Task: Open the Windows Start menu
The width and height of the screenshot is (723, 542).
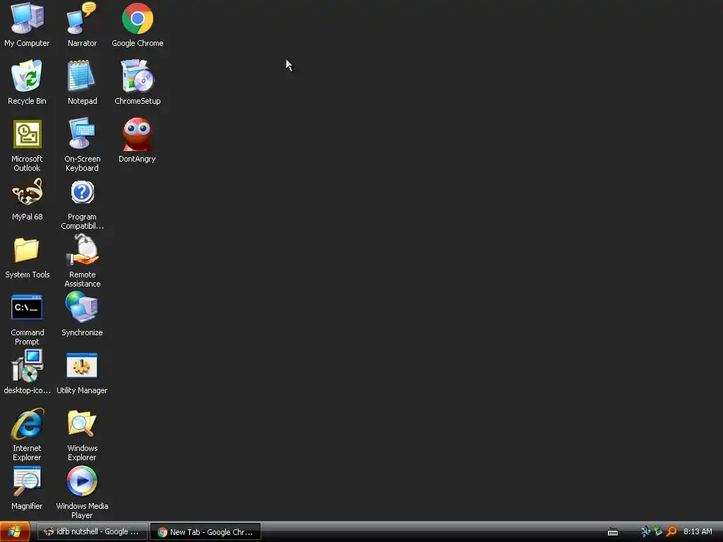Action: (15, 532)
